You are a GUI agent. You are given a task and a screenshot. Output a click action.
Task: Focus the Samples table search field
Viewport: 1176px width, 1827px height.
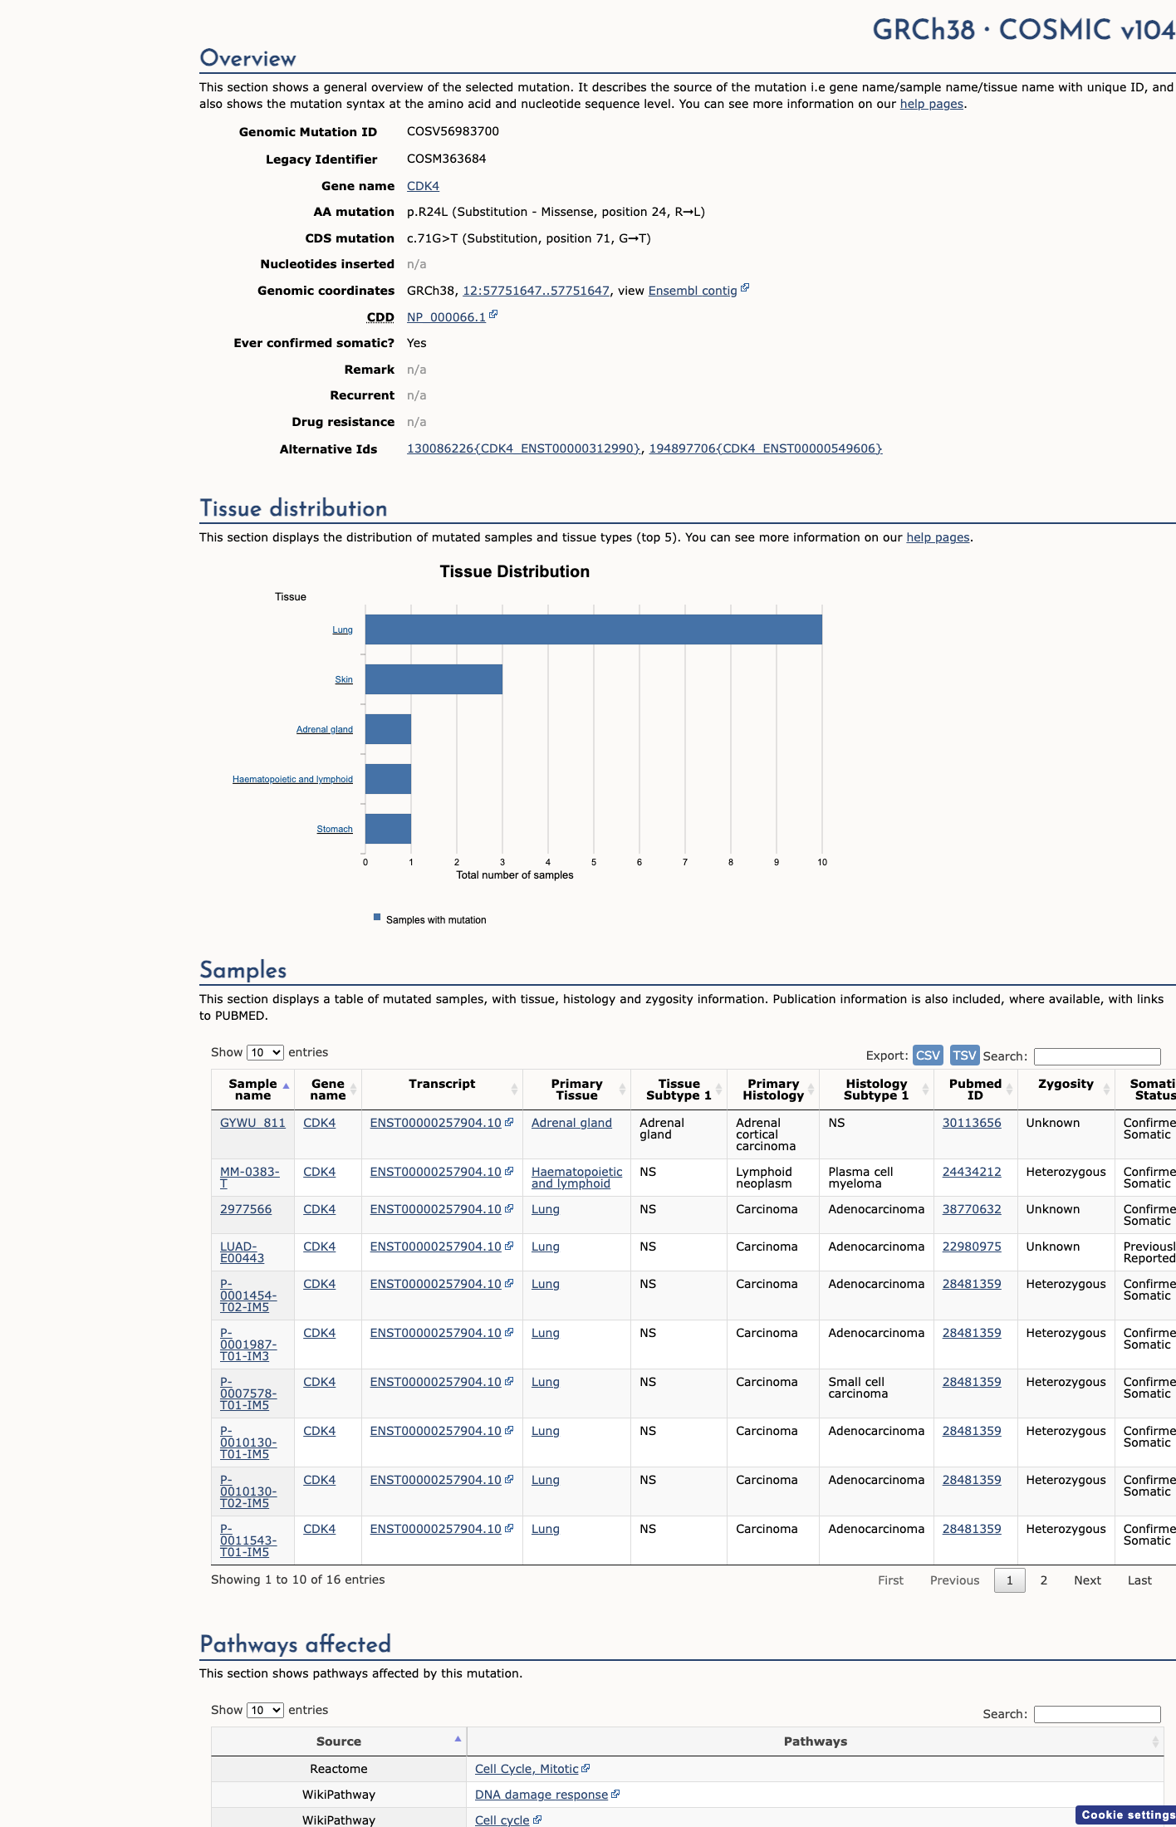(x=1097, y=1056)
